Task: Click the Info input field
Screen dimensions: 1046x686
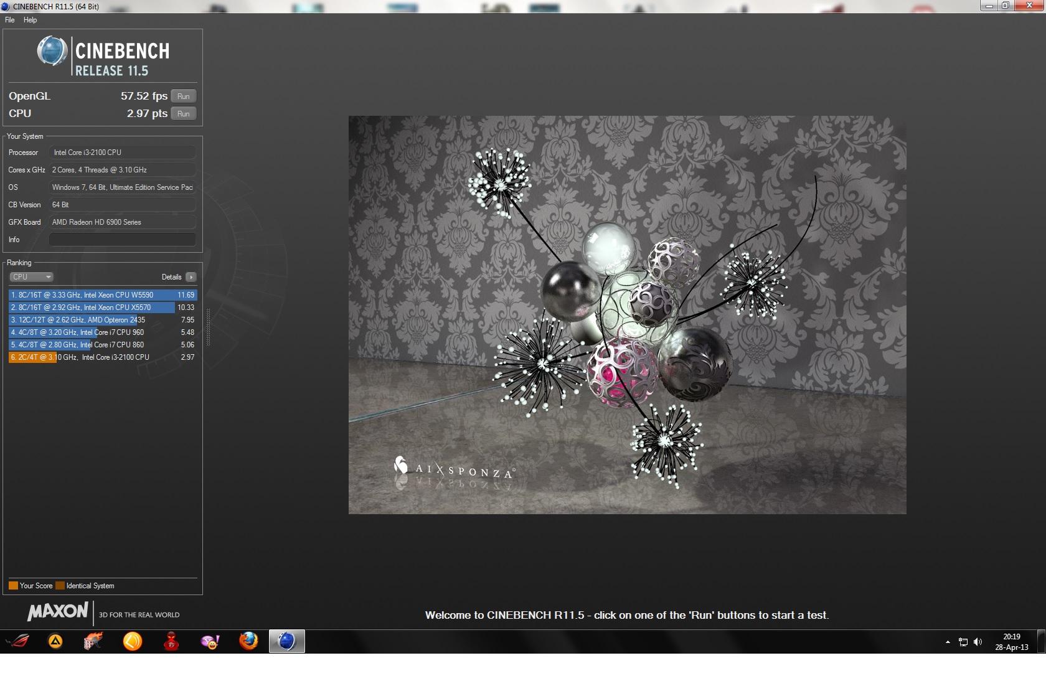Action: (x=123, y=240)
